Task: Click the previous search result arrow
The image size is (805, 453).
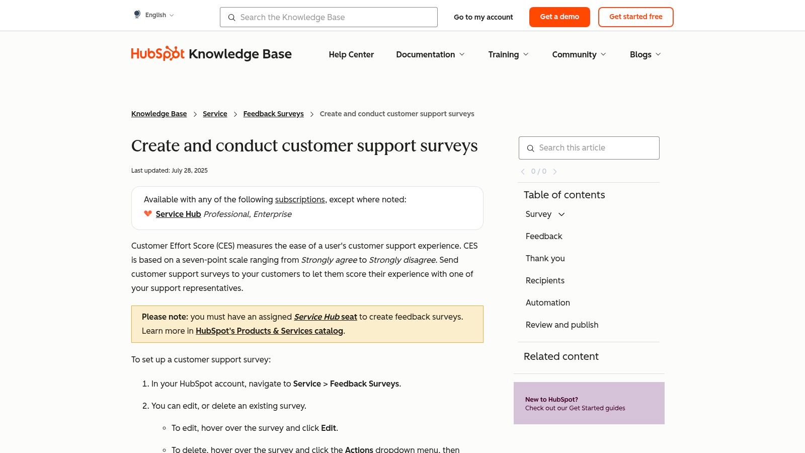Action: 523,171
